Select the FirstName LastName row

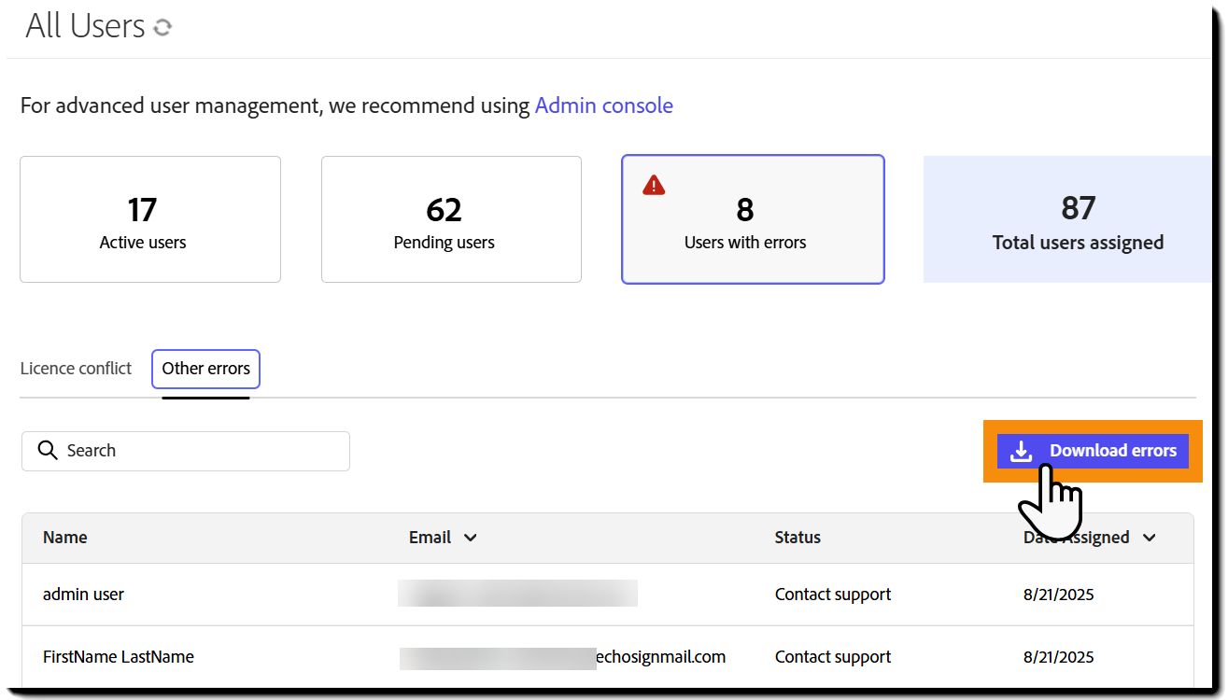(x=119, y=657)
